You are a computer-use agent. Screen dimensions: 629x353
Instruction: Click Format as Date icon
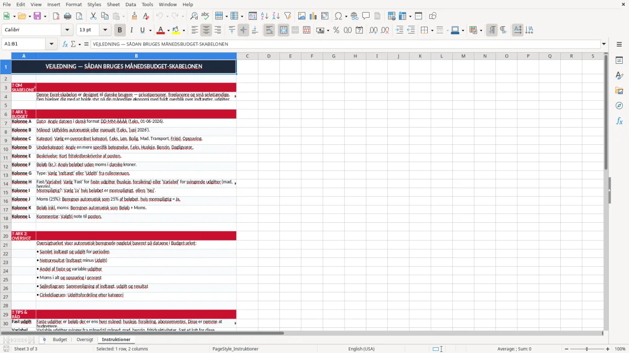tap(359, 30)
